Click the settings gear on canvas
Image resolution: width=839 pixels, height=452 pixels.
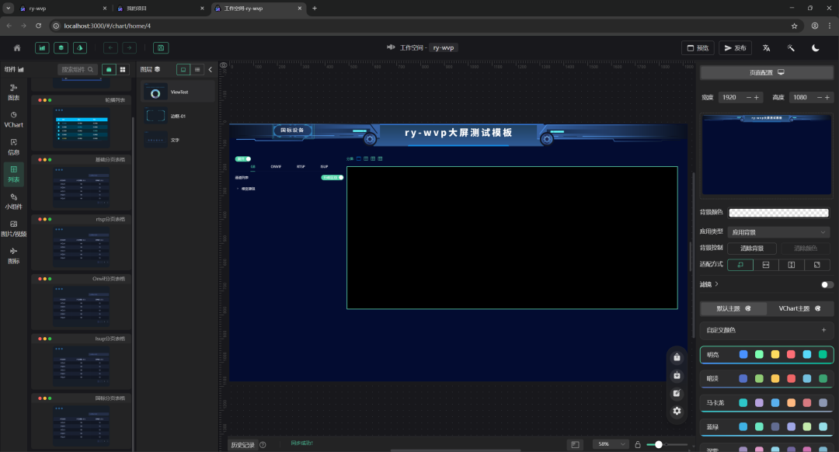point(677,411)
